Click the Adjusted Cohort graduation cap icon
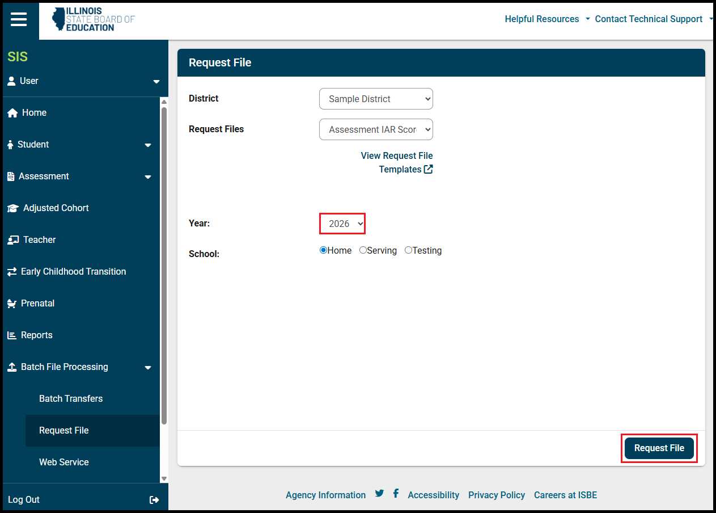The width and height of the screenshot is (716, 513). tap(12, 208)
